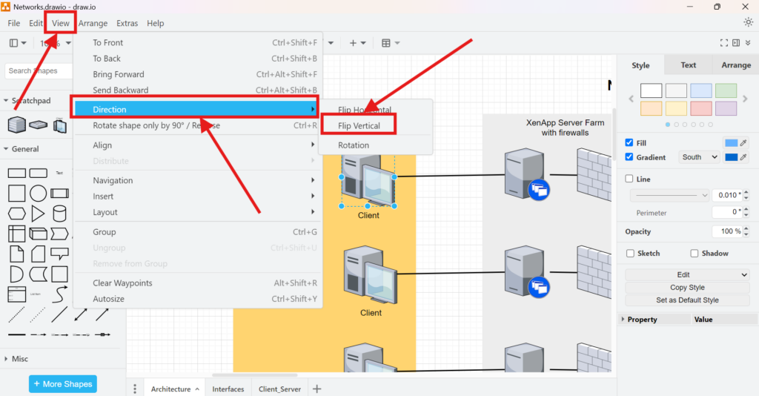This screenshot has height=396, width=759.
Task: Select the callout speech bubble shape
Action: tap(59, 253)
